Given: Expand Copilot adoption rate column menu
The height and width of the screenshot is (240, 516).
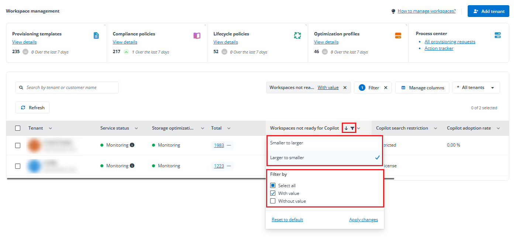Looking at the screenshot, I should click(498, 128).
